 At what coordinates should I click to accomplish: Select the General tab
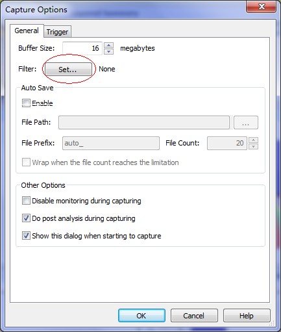coord(27,31)
